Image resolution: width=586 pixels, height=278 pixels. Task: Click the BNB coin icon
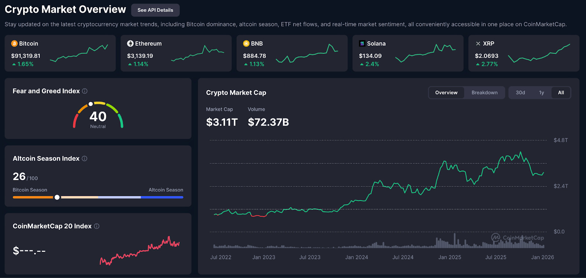[x=246, y=44]
